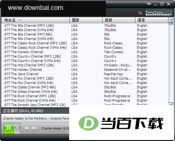Toggle sort arrow on 电台名 column
The width and height of the screenshot is (175, 141).
tap(20, 20)
